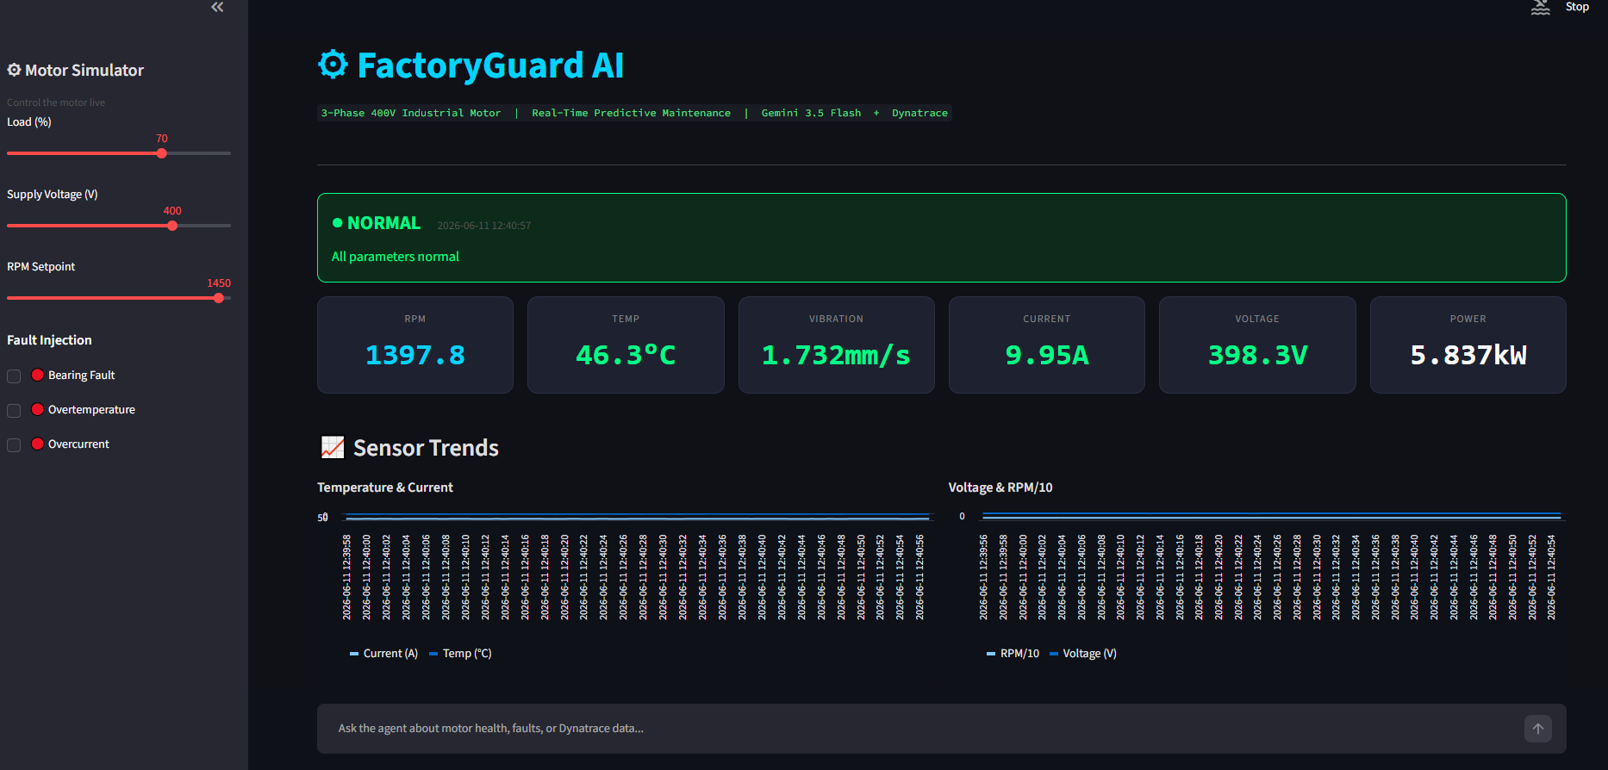Click the FactoryGuard AI gear logo icon

(333, 65)
